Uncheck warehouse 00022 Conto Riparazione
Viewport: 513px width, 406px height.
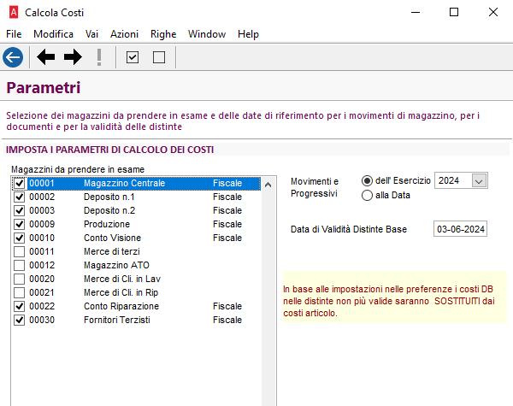pyautogui.click(x=20, y=306)
